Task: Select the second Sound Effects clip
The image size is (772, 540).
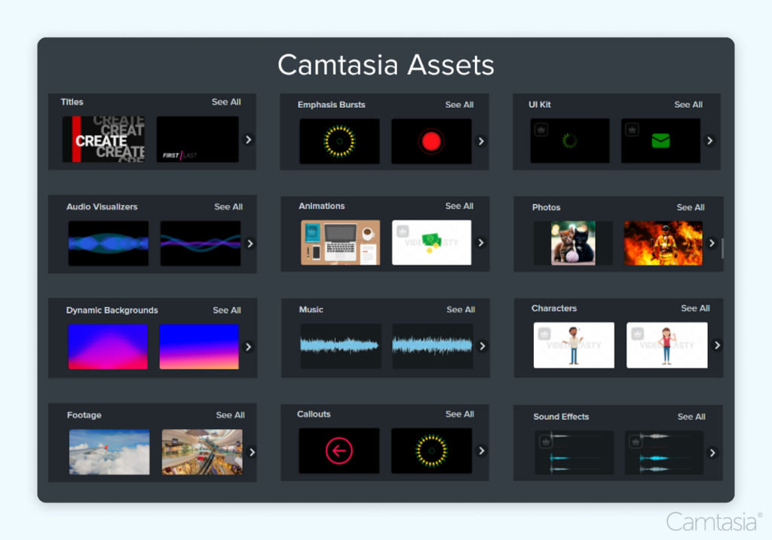Action: tap(664, 453)
